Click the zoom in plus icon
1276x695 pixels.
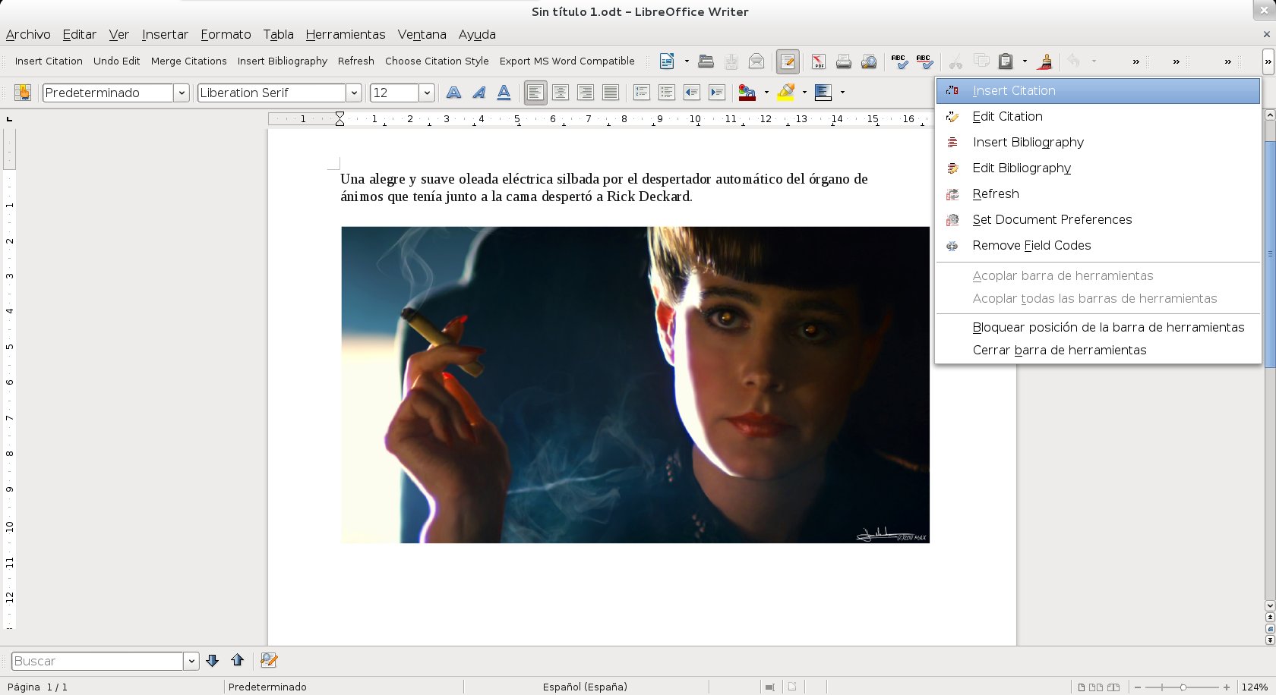point(1227,687)
